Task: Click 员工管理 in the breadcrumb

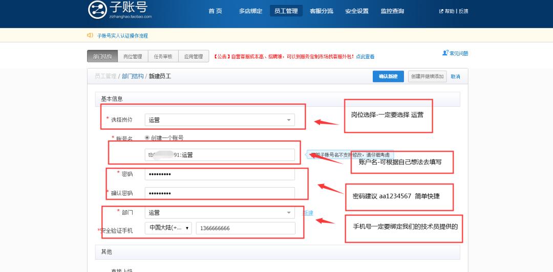Action: 105,76
